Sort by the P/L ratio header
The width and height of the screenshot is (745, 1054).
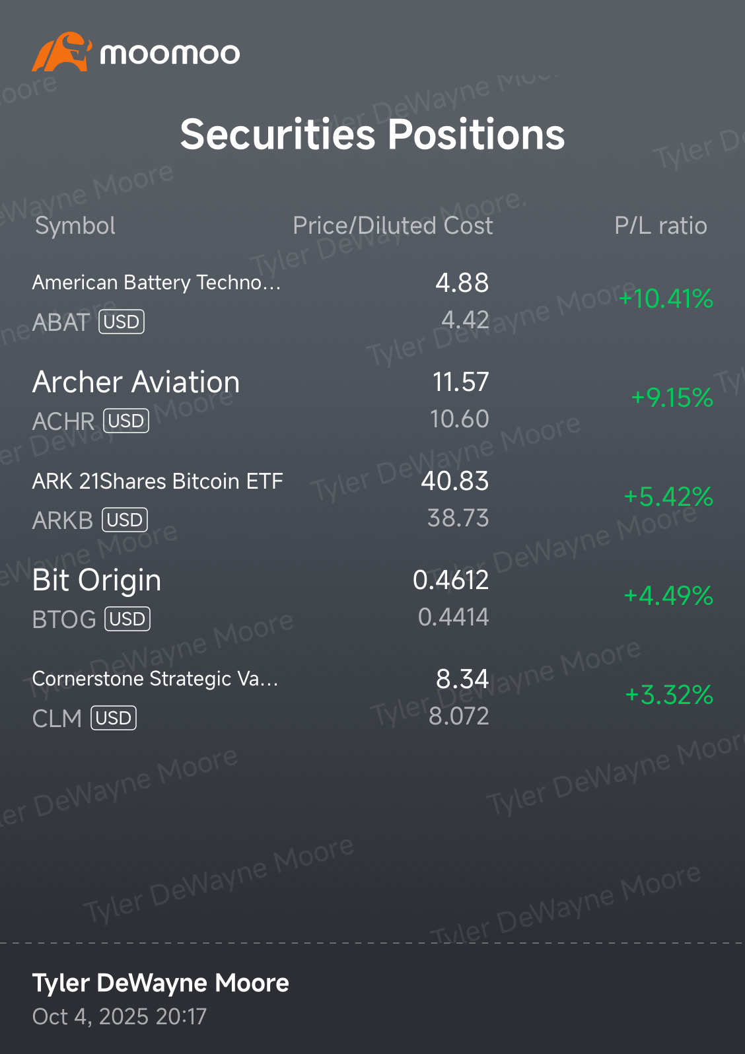click(660, 226)
